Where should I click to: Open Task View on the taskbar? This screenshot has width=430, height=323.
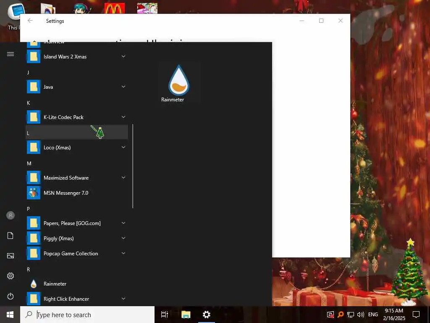click(x=165, y=315)
